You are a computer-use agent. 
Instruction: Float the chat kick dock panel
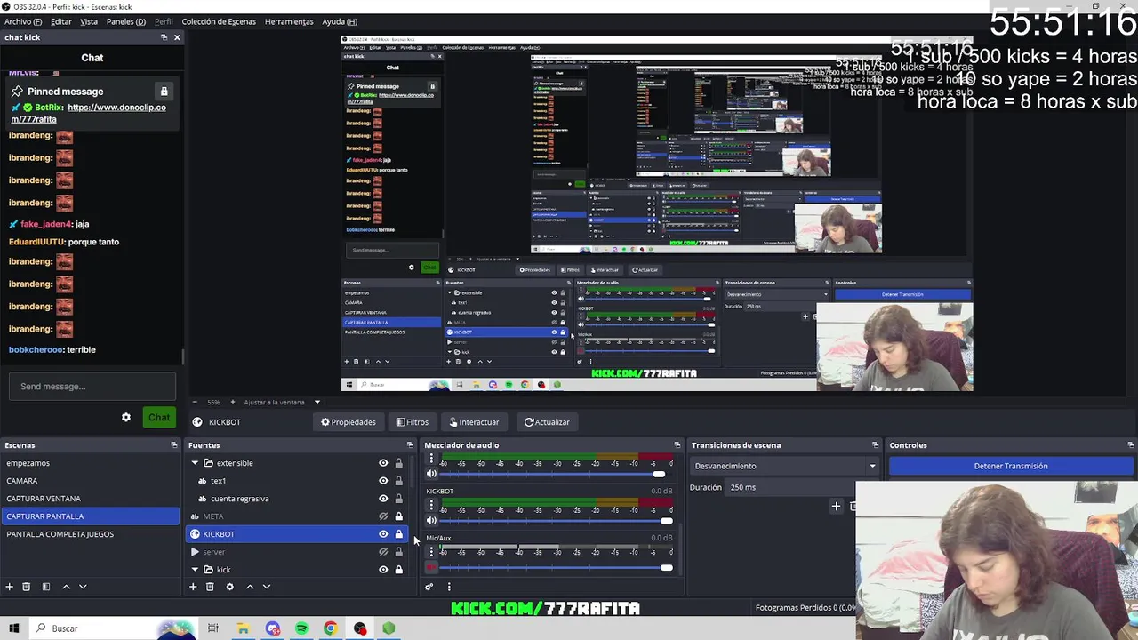point(164,37)
